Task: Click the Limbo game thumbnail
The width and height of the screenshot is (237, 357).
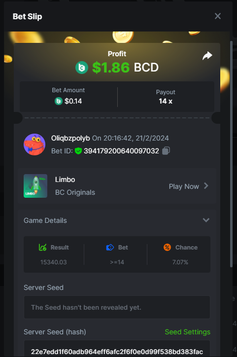Action: pos(35,186)
